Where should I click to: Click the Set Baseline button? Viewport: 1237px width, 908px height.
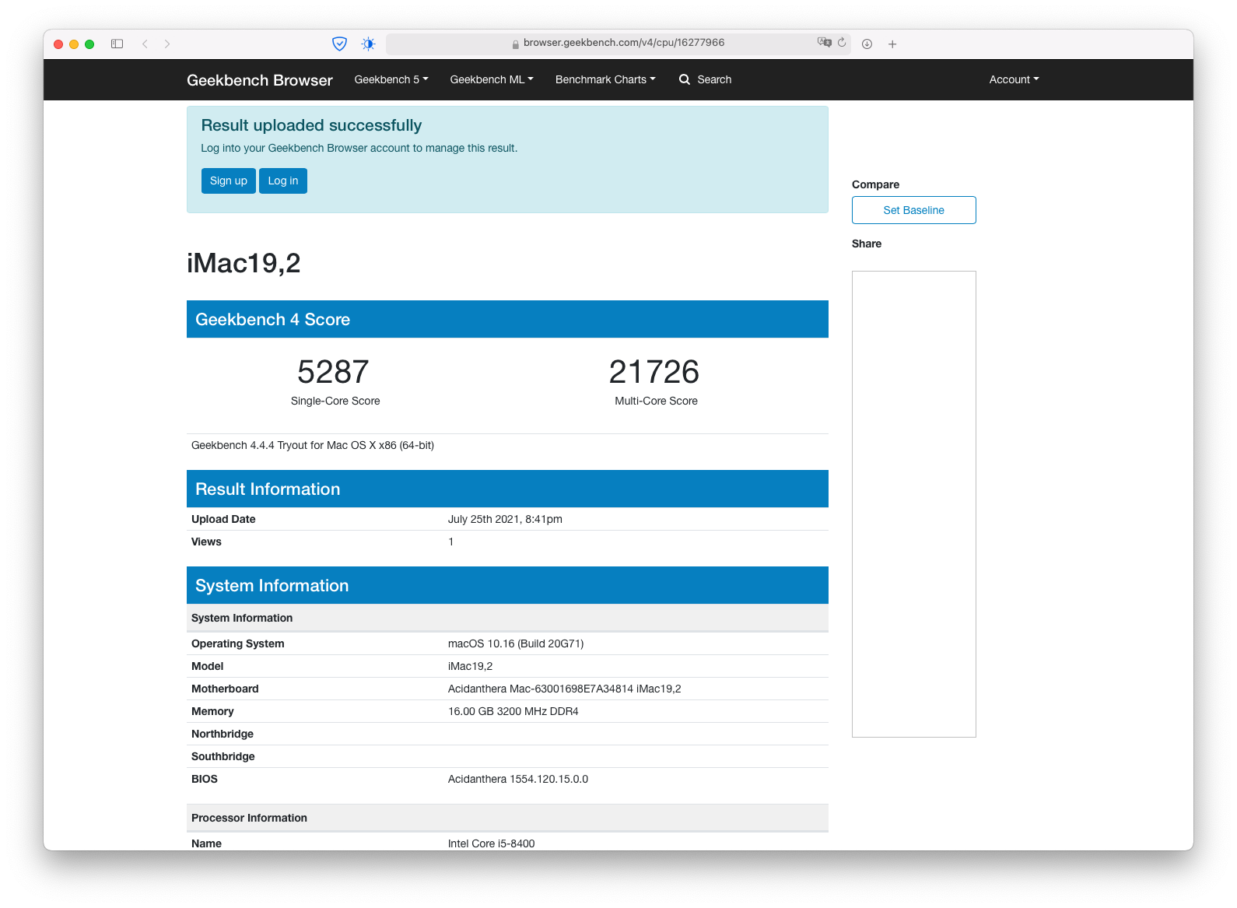tap(914, 210)
